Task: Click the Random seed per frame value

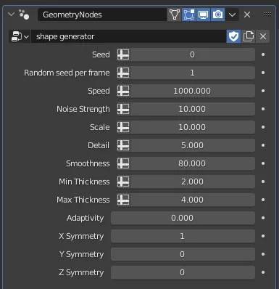Action: pyautogui.click(x=192, y=73)
